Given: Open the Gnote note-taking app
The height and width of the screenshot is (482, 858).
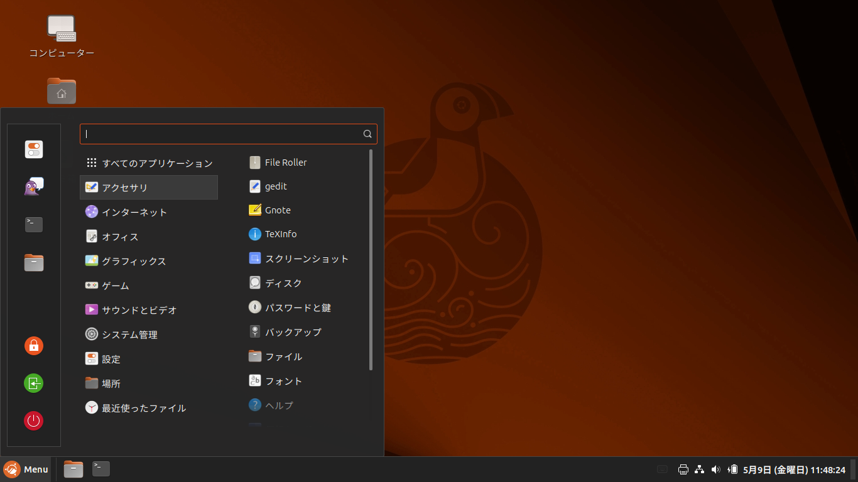Looking at the screenshot, I should pos(277,210).
